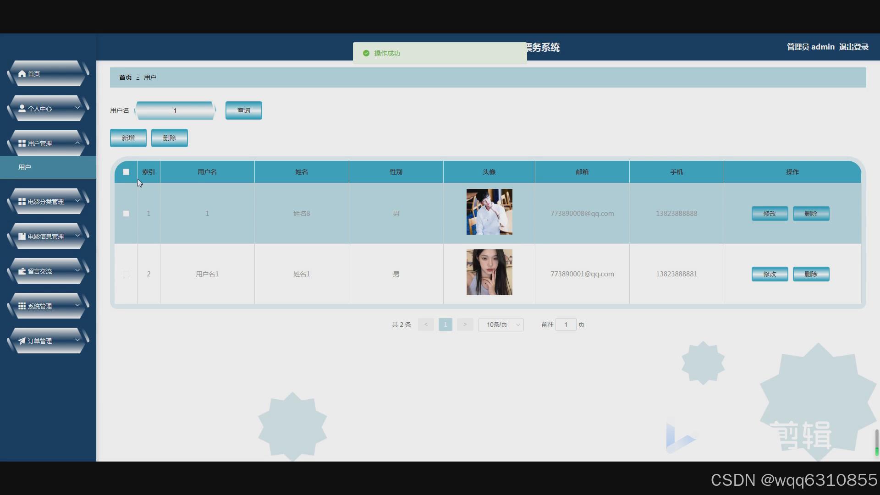Click the female avatar thumbnail
Viewport: 880px width, 495px height.
[489, 272]
